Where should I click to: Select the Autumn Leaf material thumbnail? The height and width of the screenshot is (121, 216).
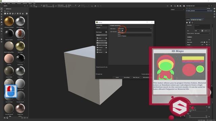tap(20, 34)
